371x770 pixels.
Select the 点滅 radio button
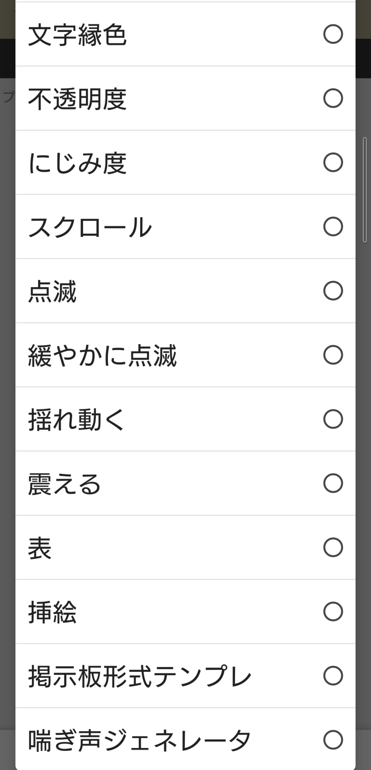(x=333, y=291)
